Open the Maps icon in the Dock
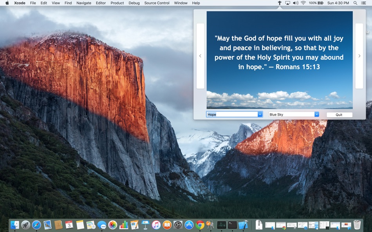Viewport: 372px width, 232px height. pyautogui.click(x=91, y=225)
